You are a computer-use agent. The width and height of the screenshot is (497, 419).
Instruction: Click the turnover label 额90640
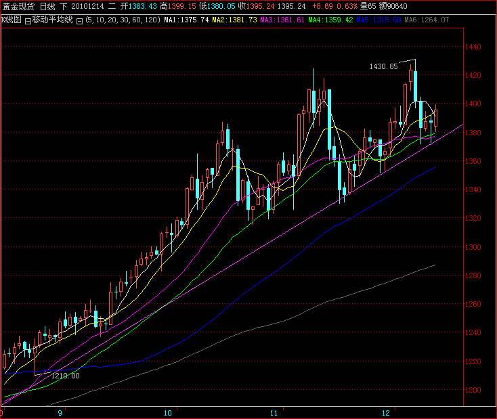[x=393, y=6]
